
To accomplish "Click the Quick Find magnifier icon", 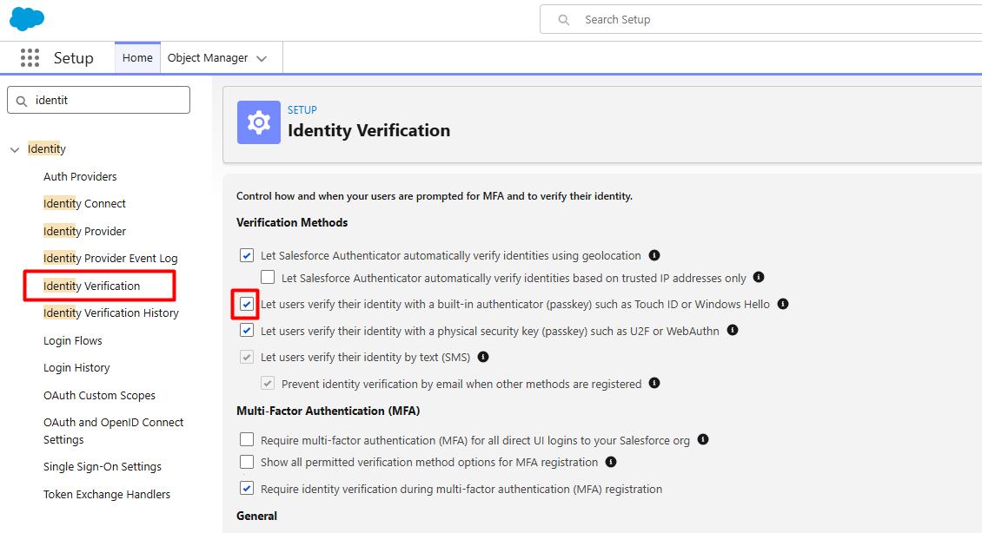I will coord(22,101).
